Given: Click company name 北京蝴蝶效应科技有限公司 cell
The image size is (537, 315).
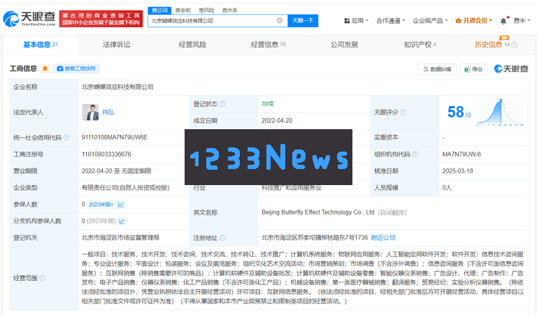Looking at the screenshot, I should click(117, 87).
